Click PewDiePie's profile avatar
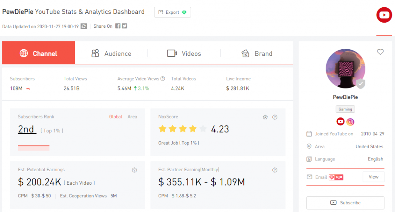Image resolution: width=395 pixels, height=212 pixels. (x=345, y=68)
